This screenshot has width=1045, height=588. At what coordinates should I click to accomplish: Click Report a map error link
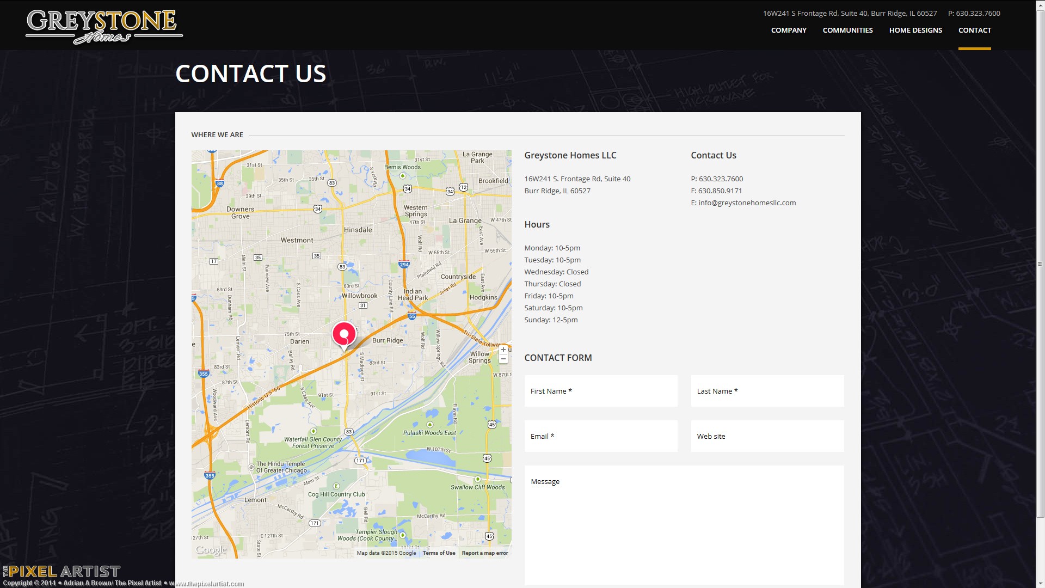484,553
